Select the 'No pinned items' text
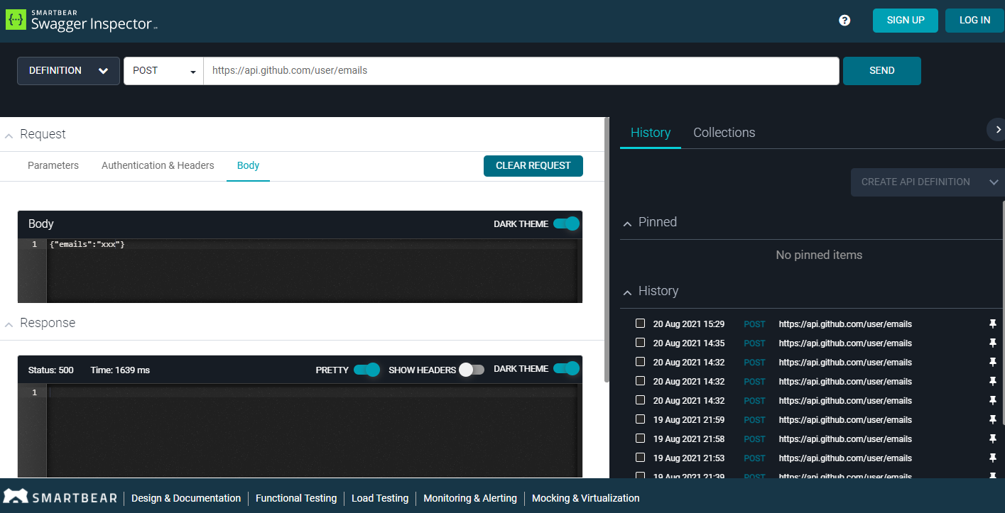Screen dimensions: 1005x513 (x=819, y=255)
